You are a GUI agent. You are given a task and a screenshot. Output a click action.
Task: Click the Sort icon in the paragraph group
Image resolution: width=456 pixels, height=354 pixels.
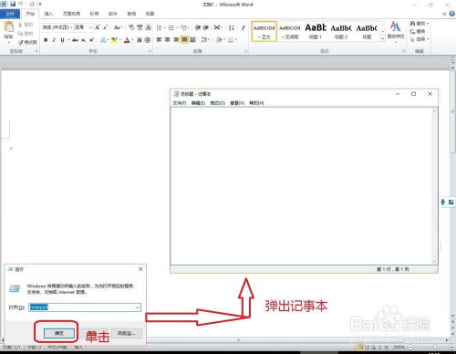click(232, 27)
